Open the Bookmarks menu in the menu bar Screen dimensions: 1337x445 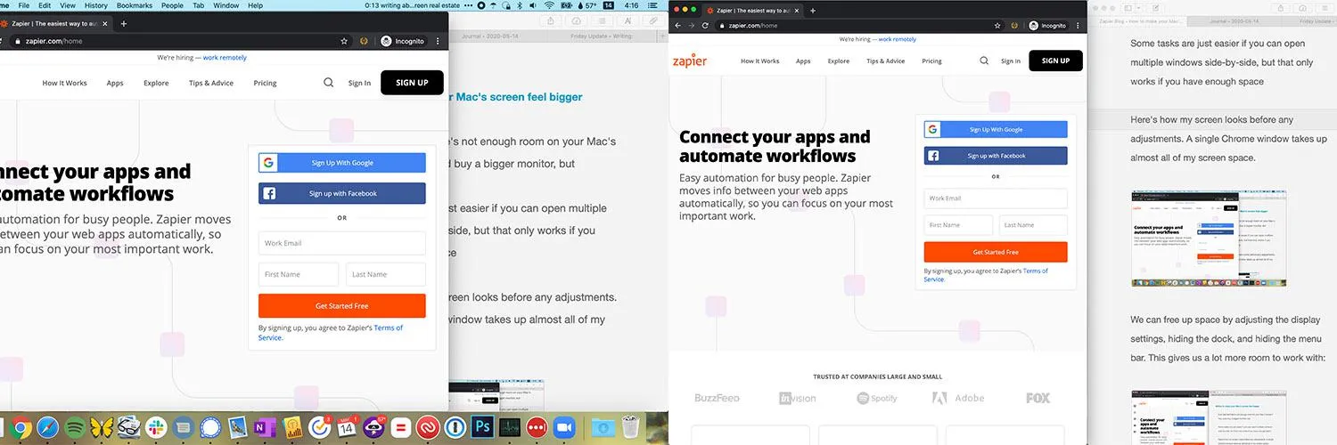coord(135,5)
